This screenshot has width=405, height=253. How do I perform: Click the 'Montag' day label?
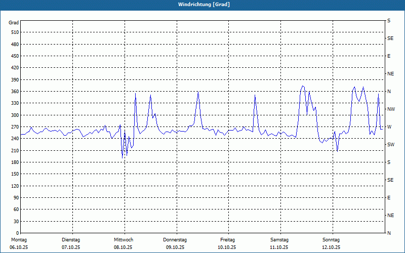tap(19, 240)
